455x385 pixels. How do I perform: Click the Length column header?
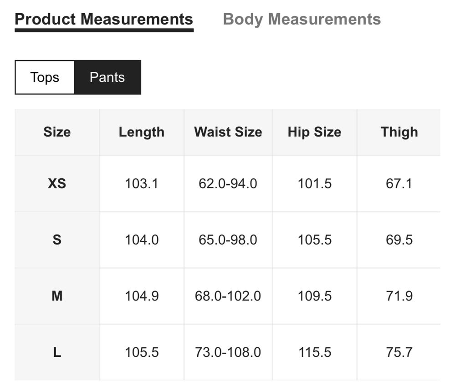coord(142,132)
